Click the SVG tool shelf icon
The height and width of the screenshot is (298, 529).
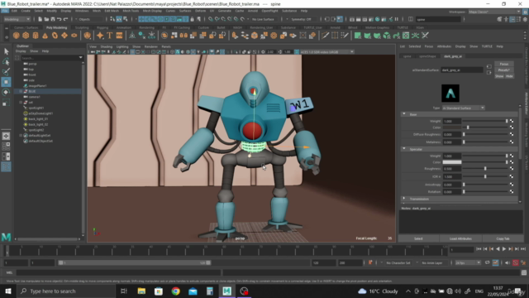click(x=119, y=36)
